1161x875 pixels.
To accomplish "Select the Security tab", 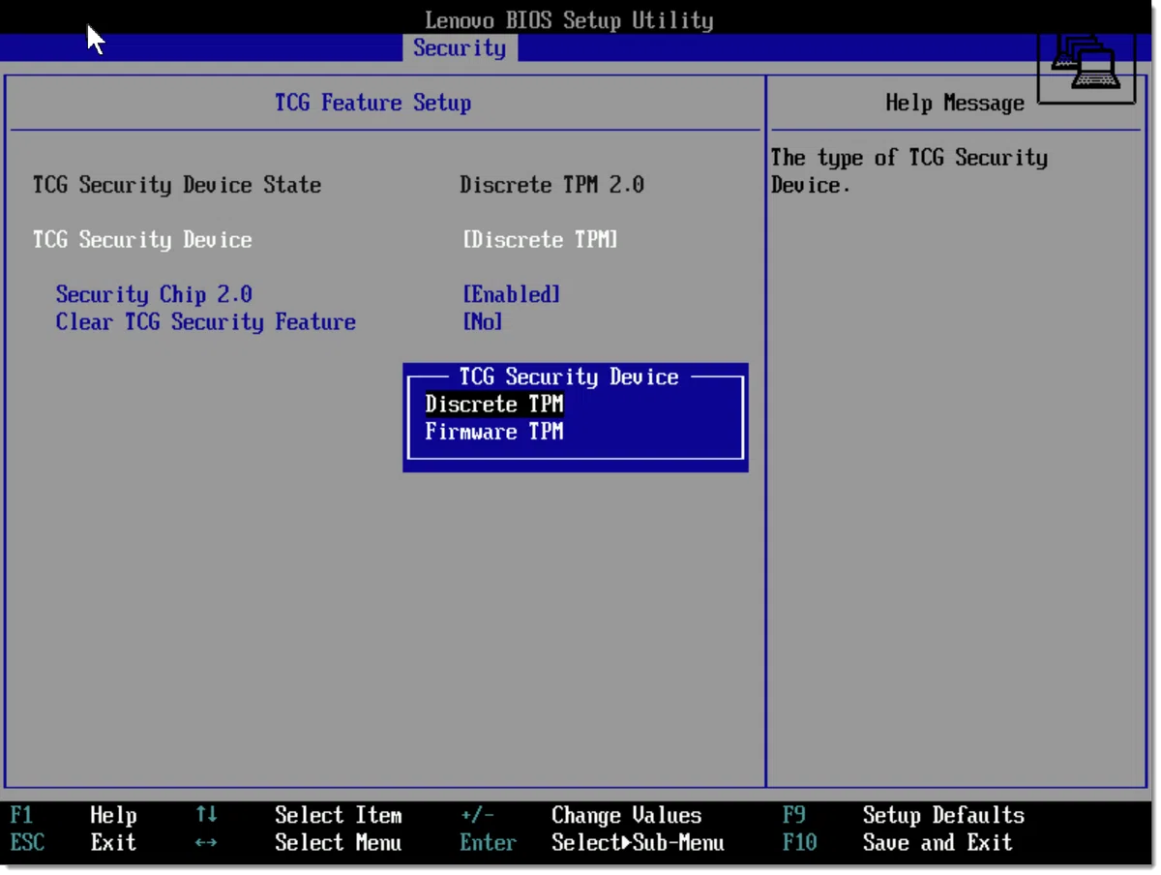I will [x=460, y=48].
